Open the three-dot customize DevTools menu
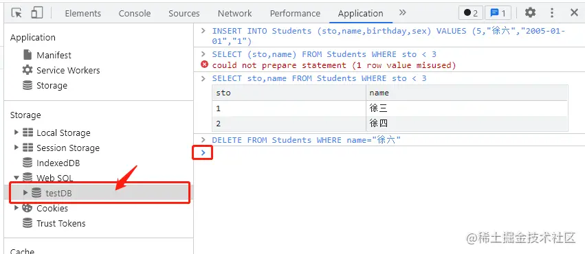Screen dimensions: 585x254 (x=552, y=13)
